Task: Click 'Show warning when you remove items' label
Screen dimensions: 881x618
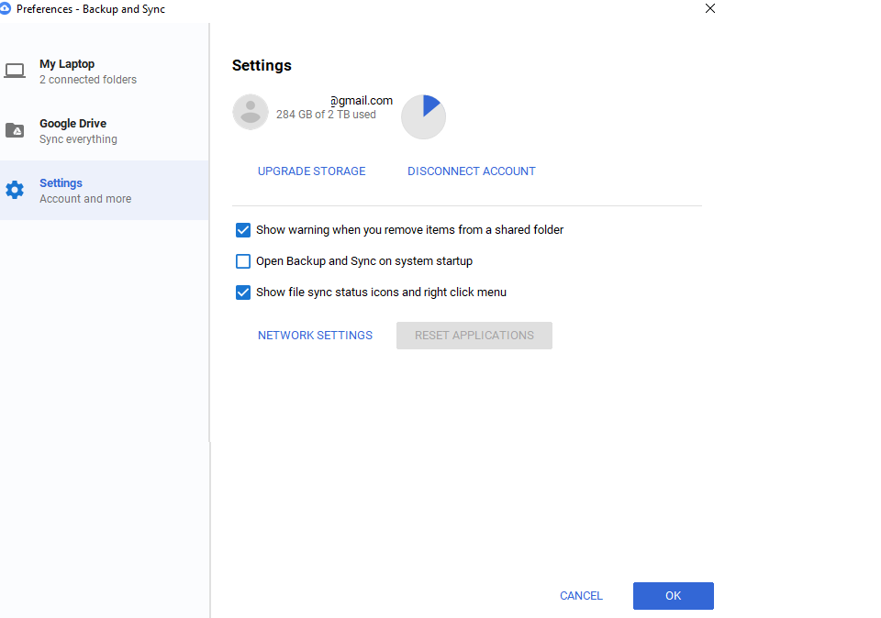Action: pos(409,230)
